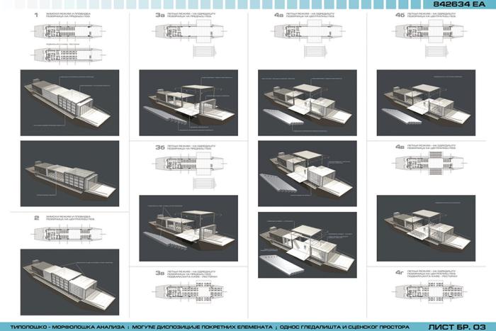Open the section 4в boat floor plan
The width and height of the screenshot is (496, 331).
click(x=430, y=163)
